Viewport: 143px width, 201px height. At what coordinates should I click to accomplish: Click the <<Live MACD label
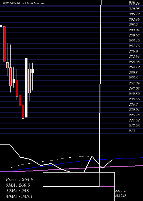(120, 194)
